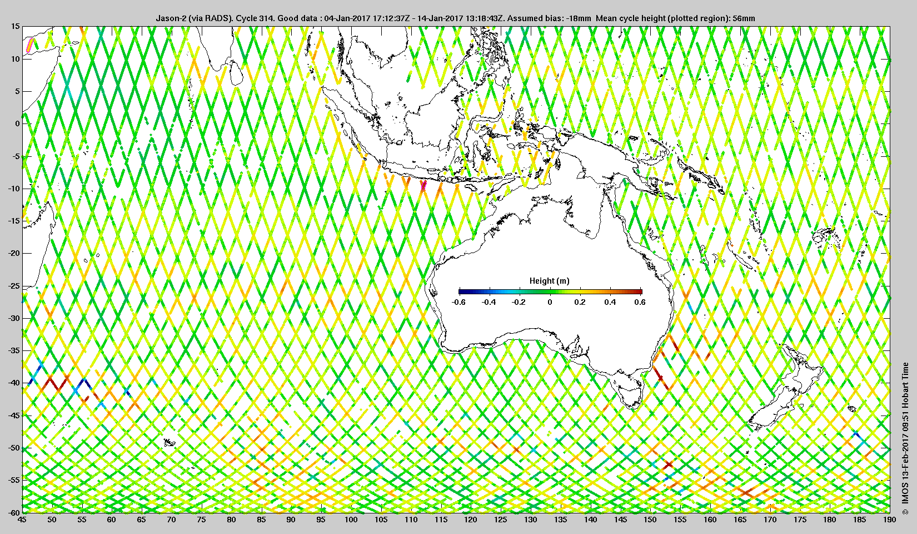Image resolution: width=917 pixels, height=534 pixels.
Task: Click longitude tick label 170 on bottom axis
Action: tap(770, 520)
